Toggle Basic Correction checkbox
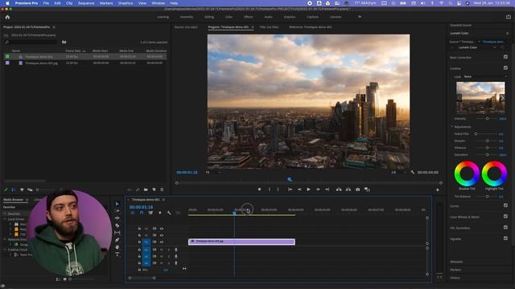 (505, 57)
